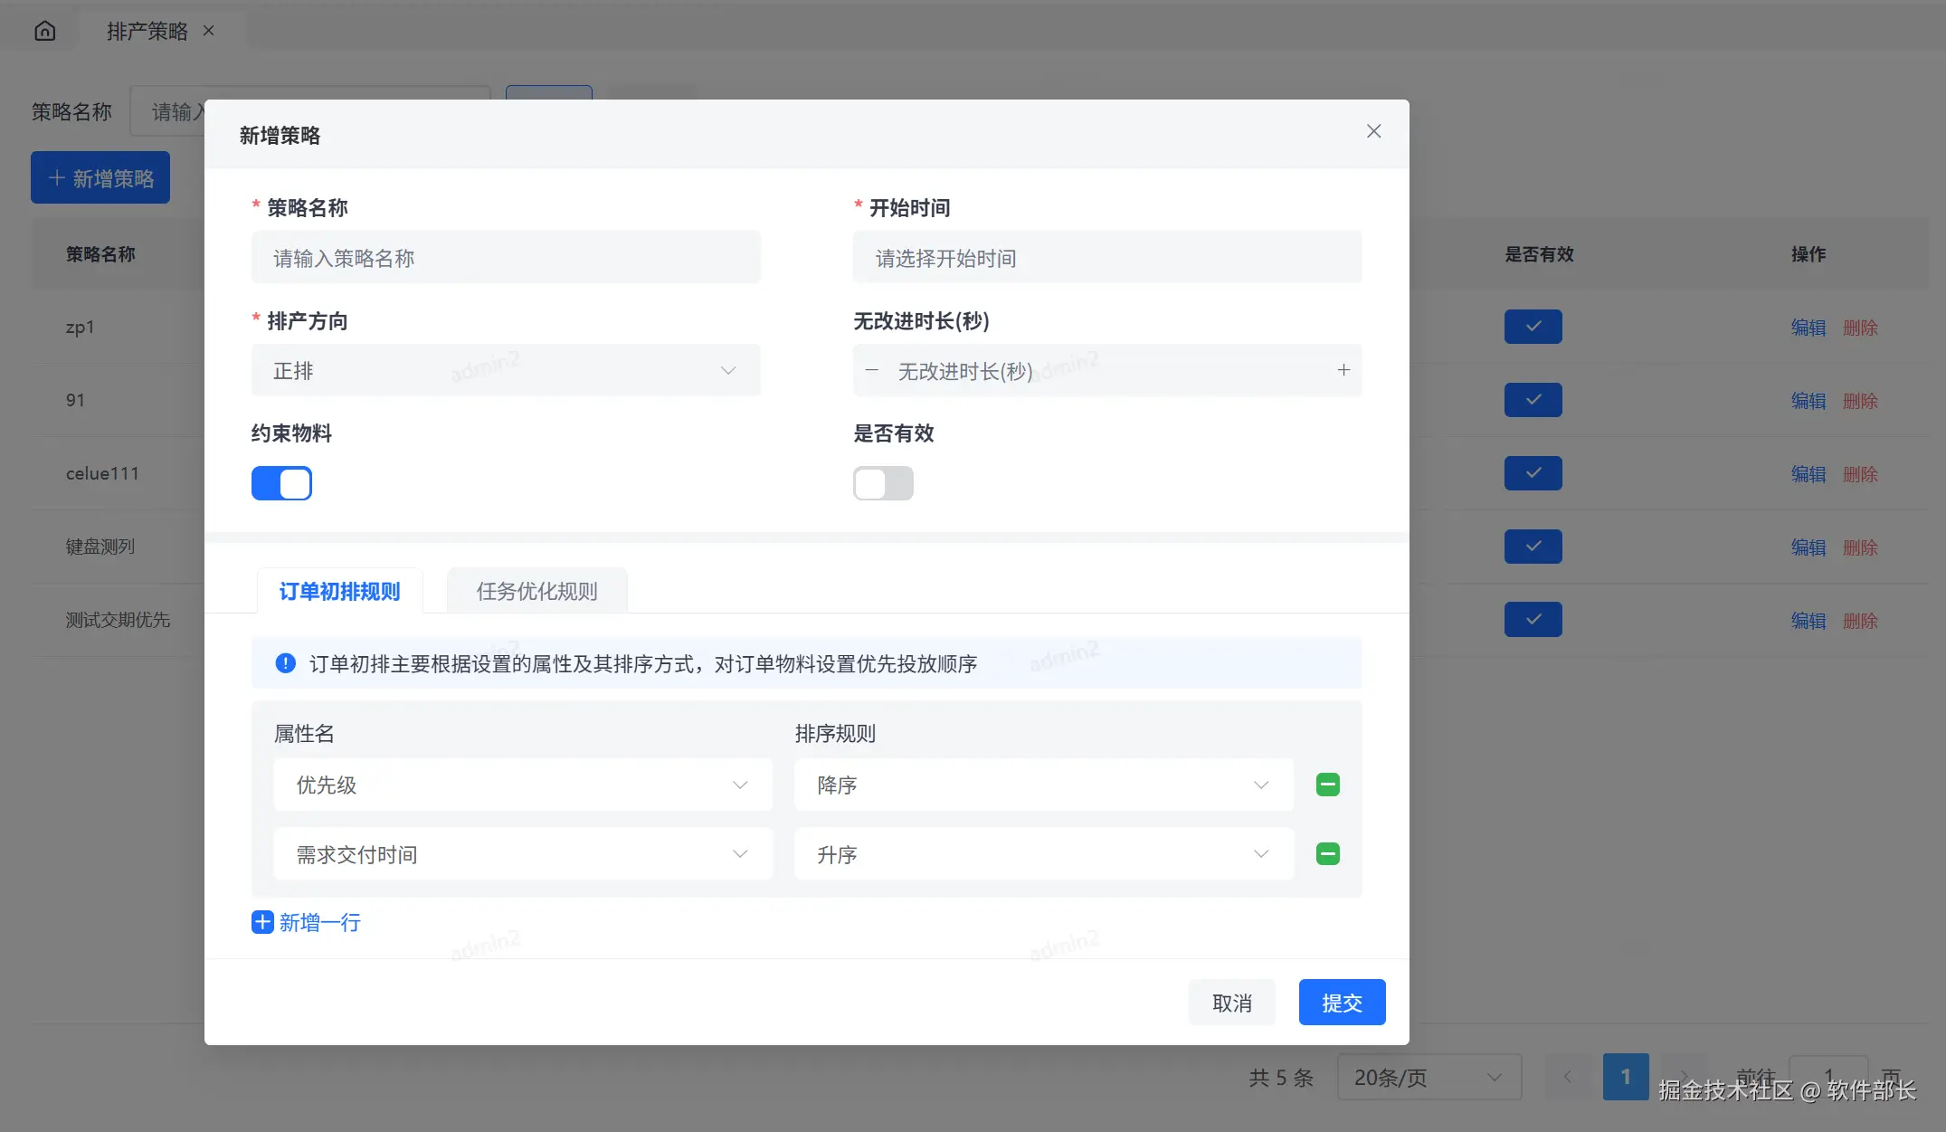The height and width of the screenshot is (1132, 1946).
Task: Toggle the 约束物料 switch off
Action: (x=281, y=483)
